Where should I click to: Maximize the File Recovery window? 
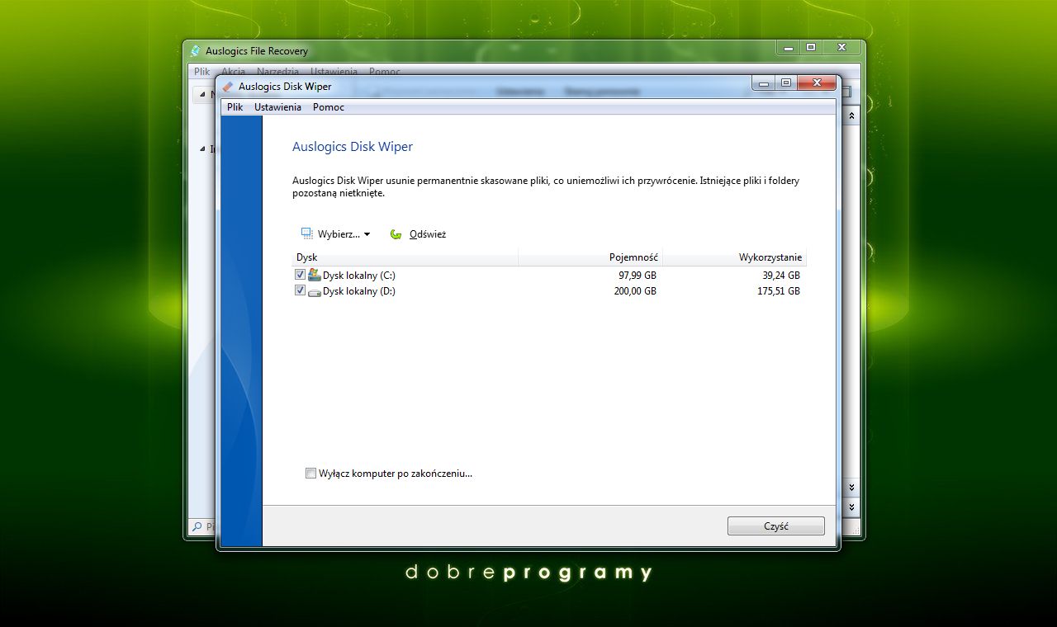point(811,48)
